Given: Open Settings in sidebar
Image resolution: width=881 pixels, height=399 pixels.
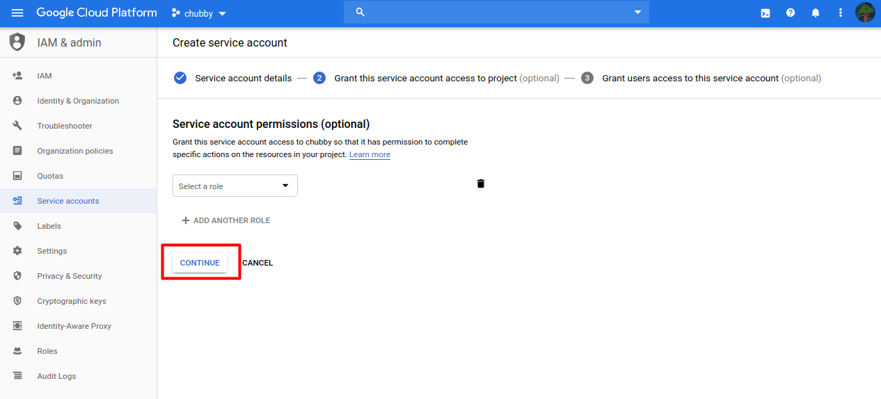Looking at the screenshot, I should (78, 251).
